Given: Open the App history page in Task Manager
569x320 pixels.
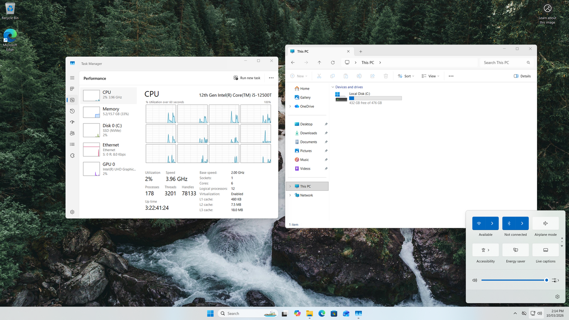Looking at the screenshot, I should click(72, 111).
